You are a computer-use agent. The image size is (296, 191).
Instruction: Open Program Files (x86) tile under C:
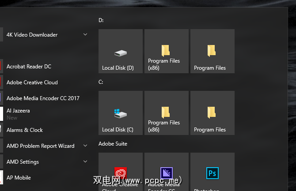[167, 113]
